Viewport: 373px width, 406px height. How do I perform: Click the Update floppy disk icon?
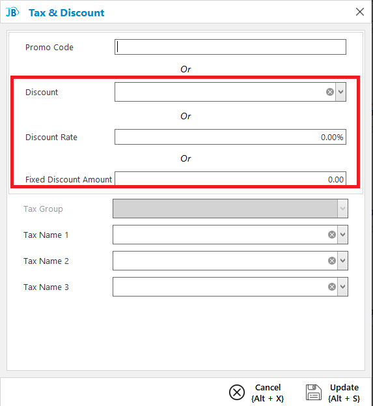coord(314,392)
